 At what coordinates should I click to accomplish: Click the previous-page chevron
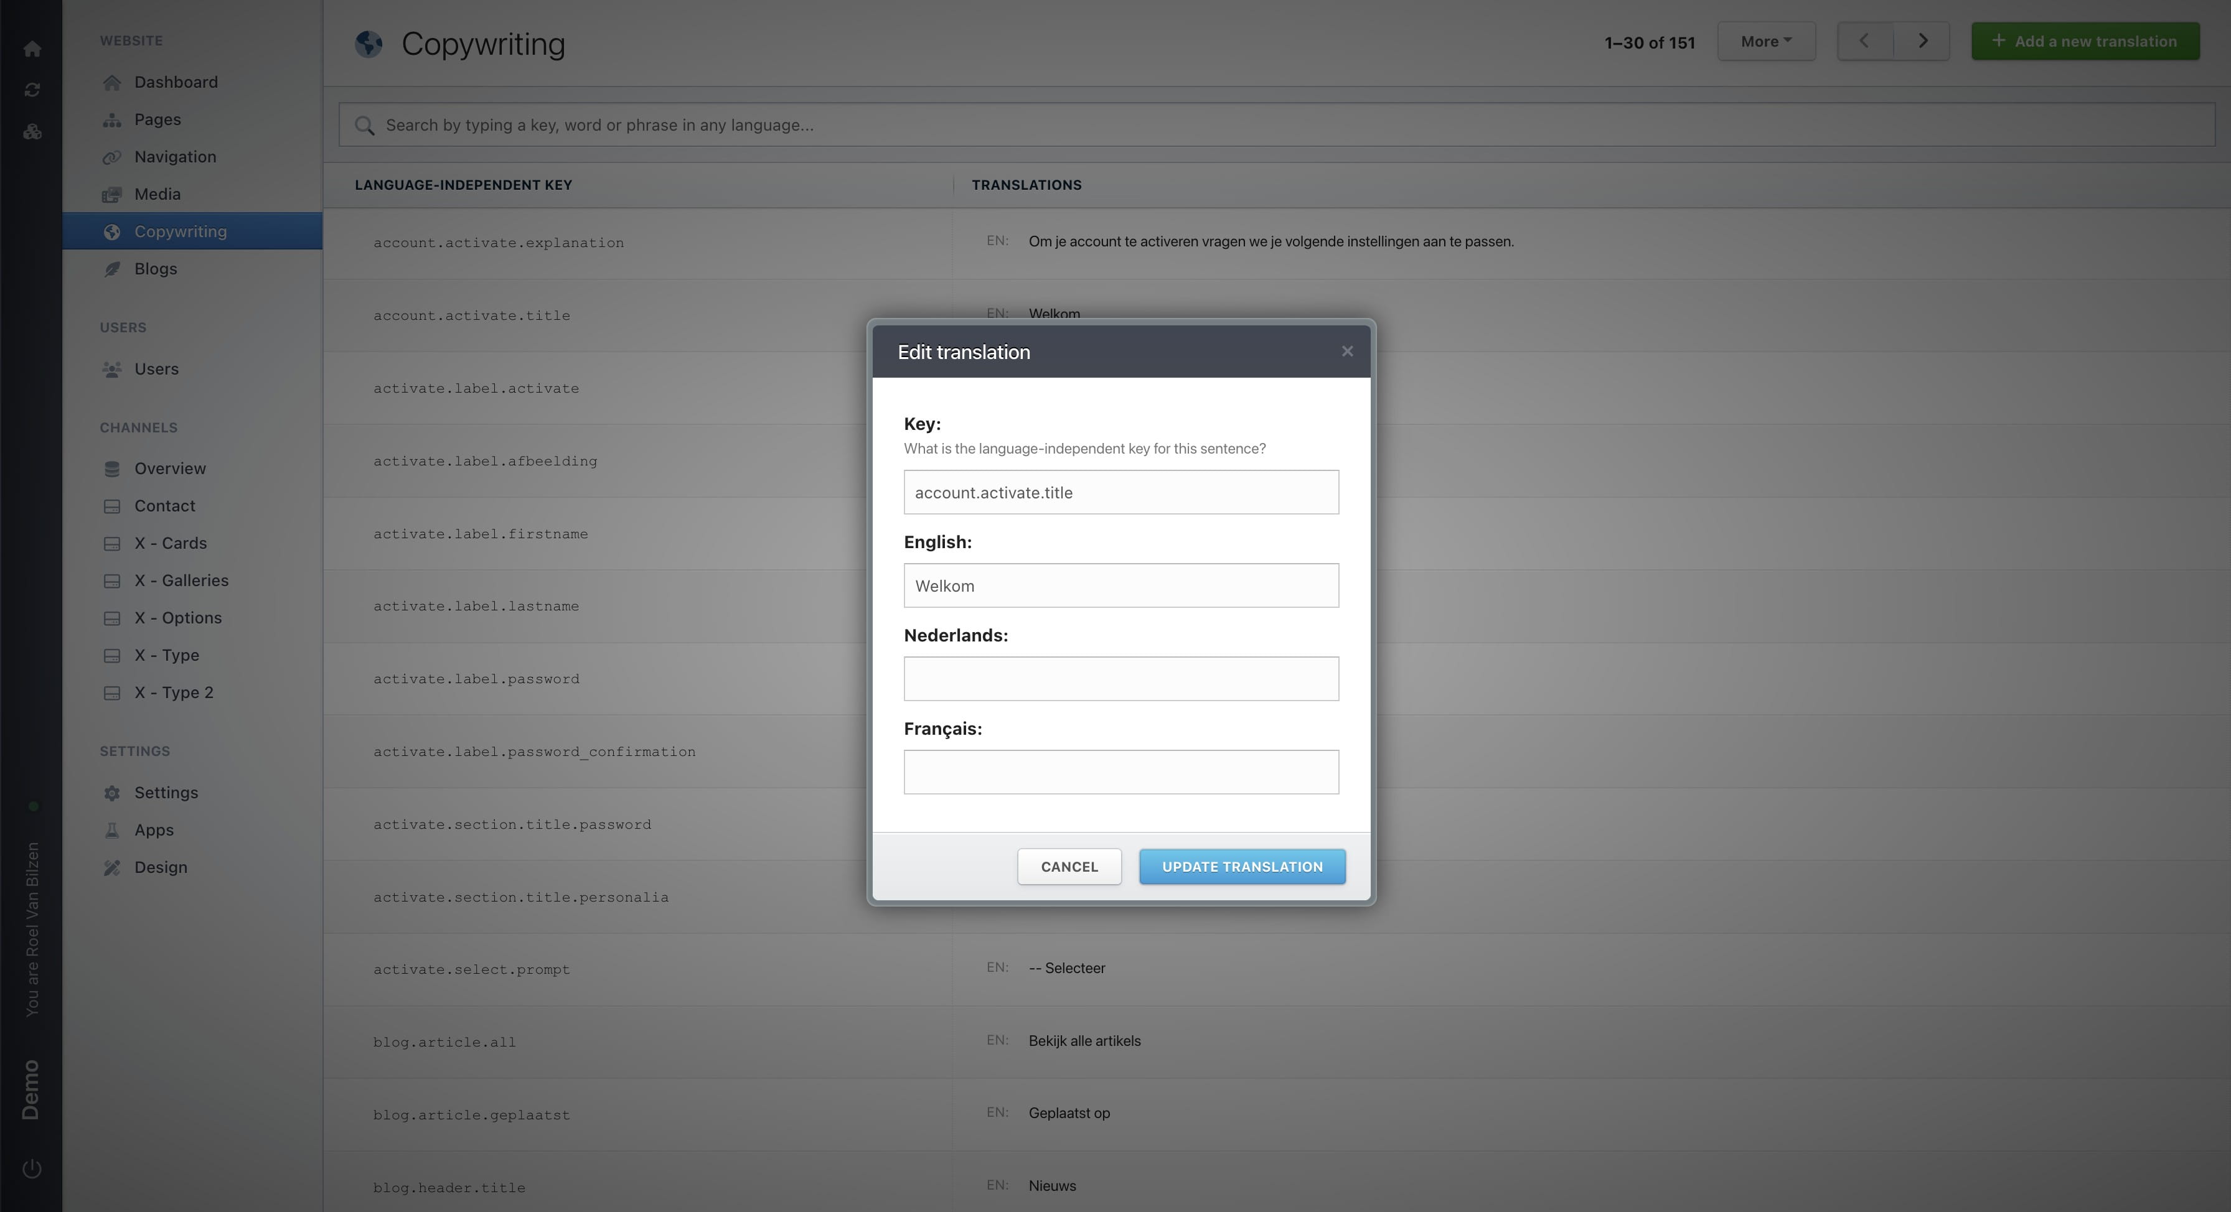click(1864, 40)
